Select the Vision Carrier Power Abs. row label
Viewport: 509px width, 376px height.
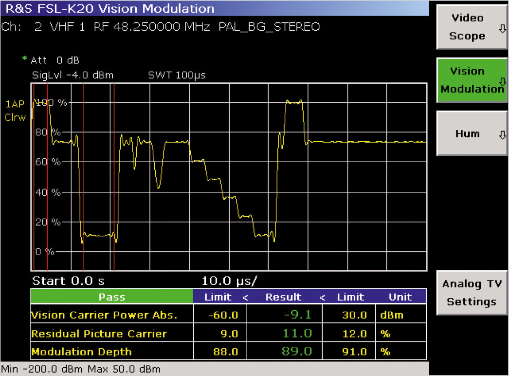(105, 315)
